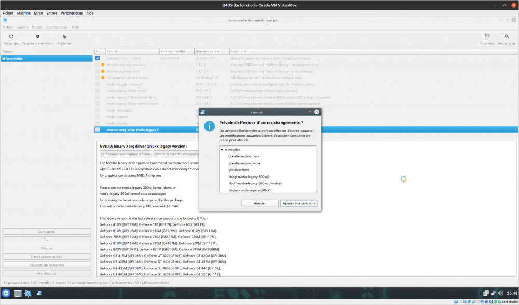Collapse the À installer tree arrow

(222, 150)
